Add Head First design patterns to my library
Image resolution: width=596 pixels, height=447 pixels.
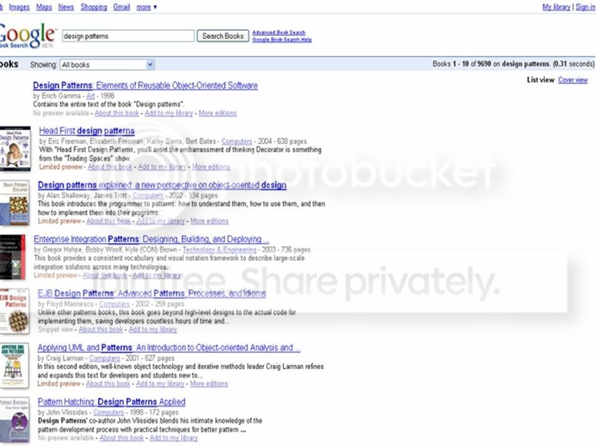point(162,167)
